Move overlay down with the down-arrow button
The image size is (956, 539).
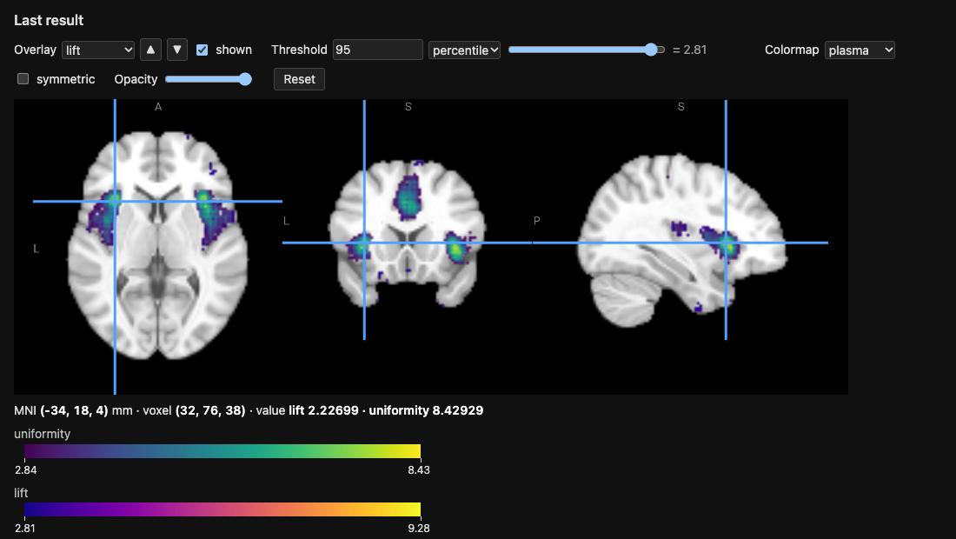[x=176, y=50]
